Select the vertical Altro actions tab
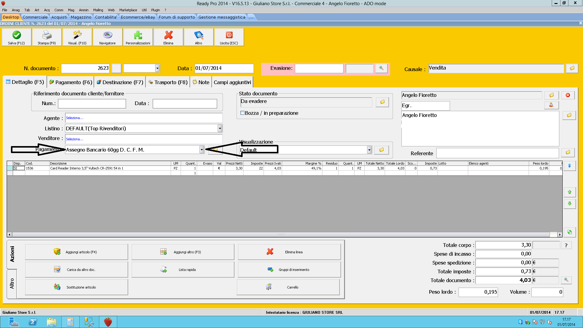This screenshot has width=583, height=328. [x=12, y=283]
